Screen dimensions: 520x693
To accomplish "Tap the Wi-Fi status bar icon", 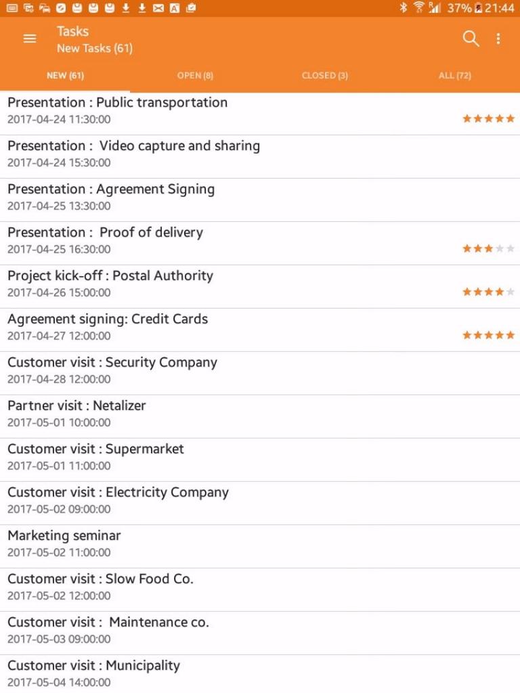I will tap(418, 7).
